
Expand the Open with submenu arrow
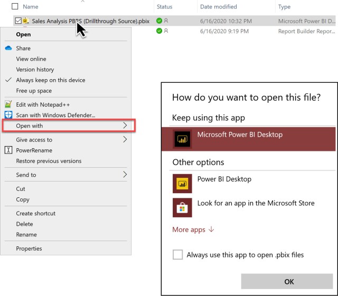pos(125,126)
